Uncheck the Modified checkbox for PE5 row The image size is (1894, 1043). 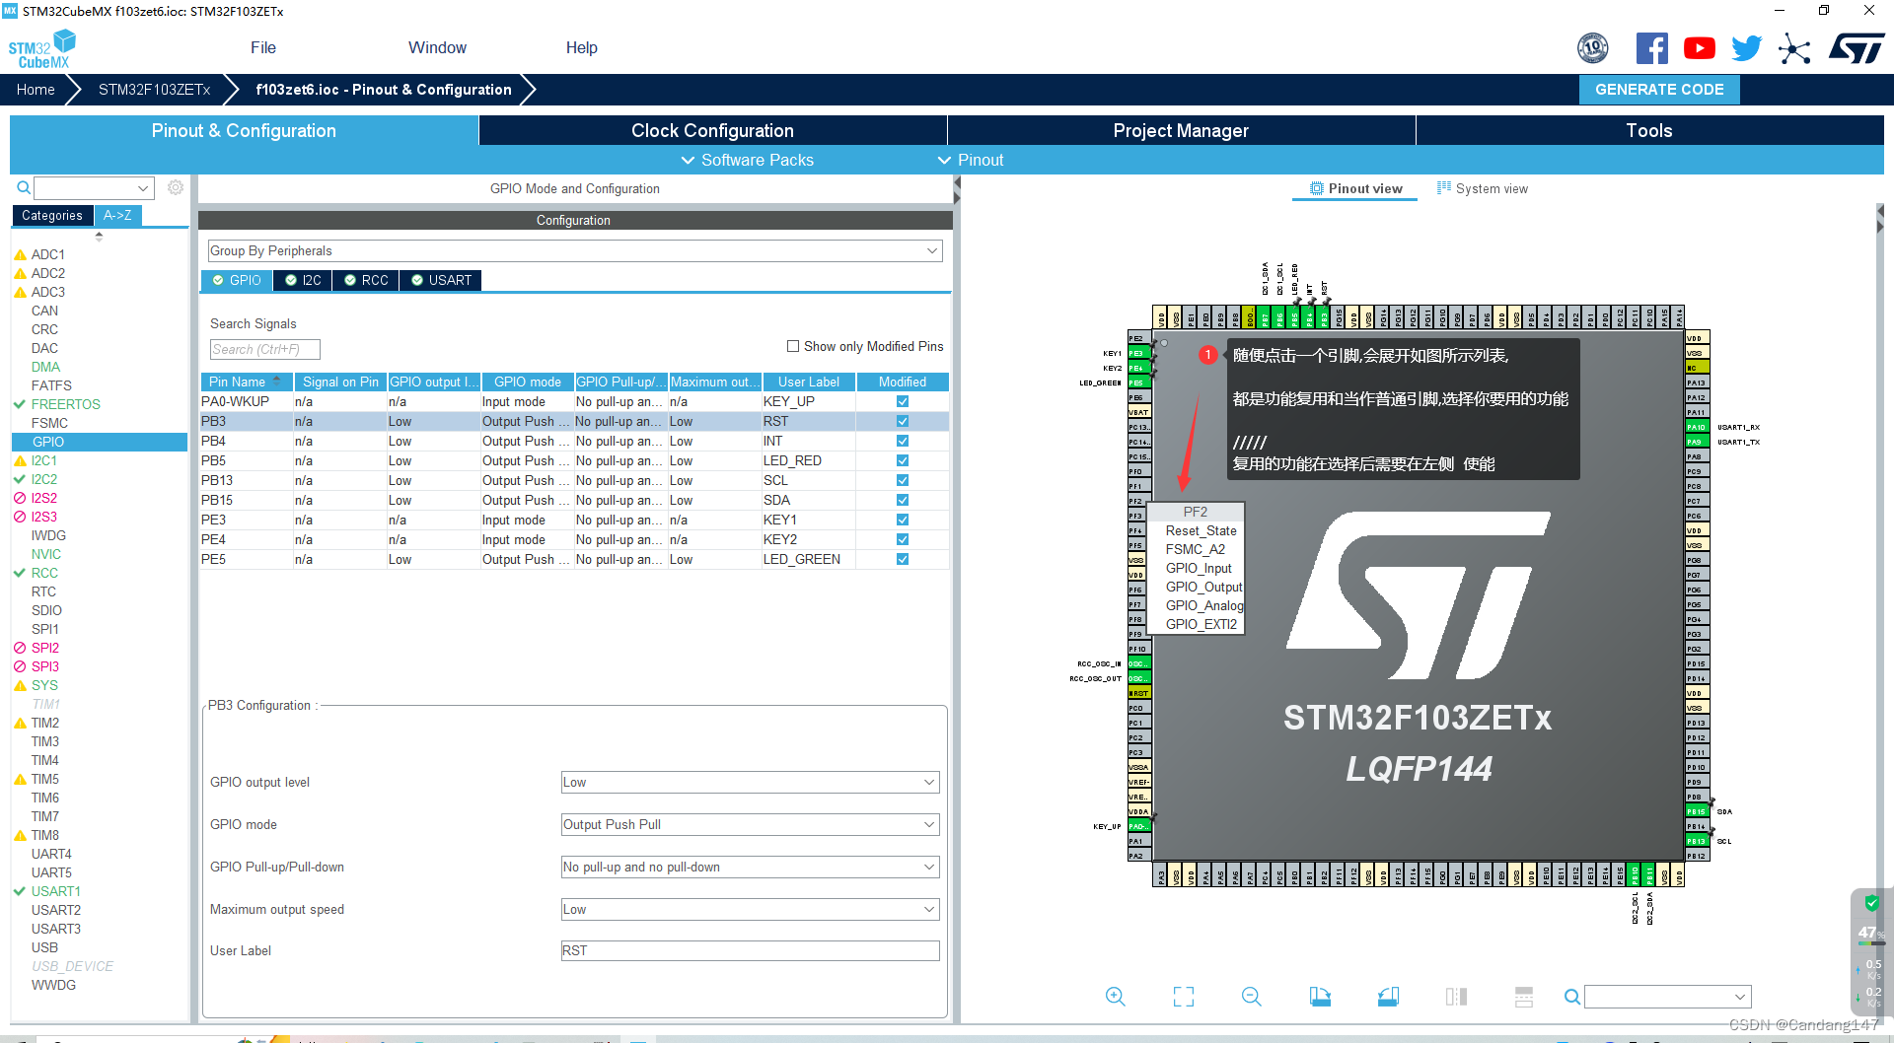(x=901, y=559)
